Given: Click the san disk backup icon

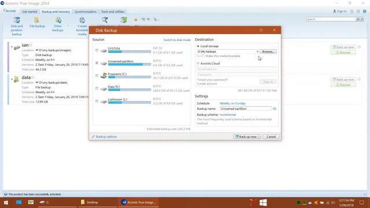Looking at the screenshot, I should click(17, 47).
